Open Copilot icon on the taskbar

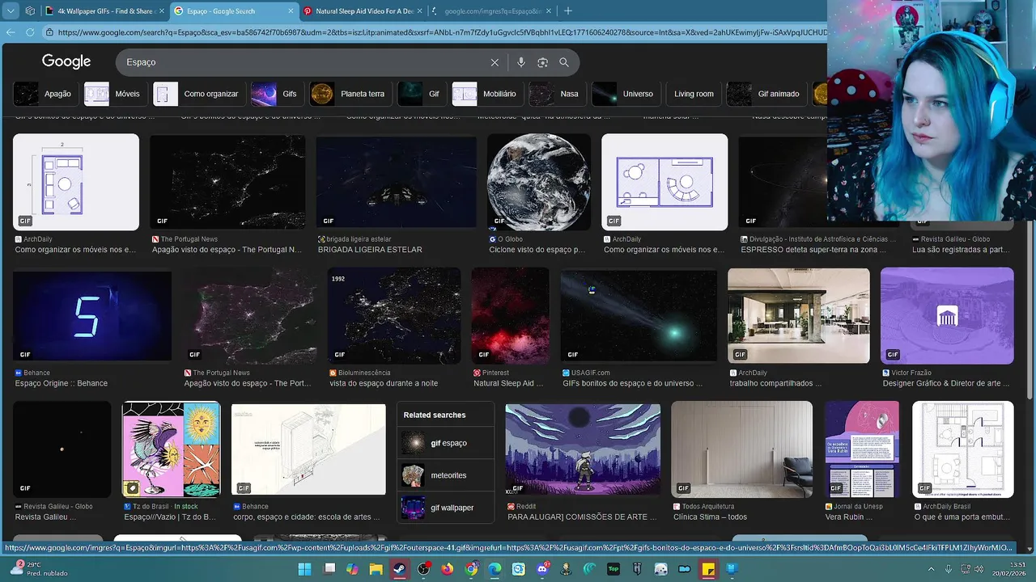point(352,569)
